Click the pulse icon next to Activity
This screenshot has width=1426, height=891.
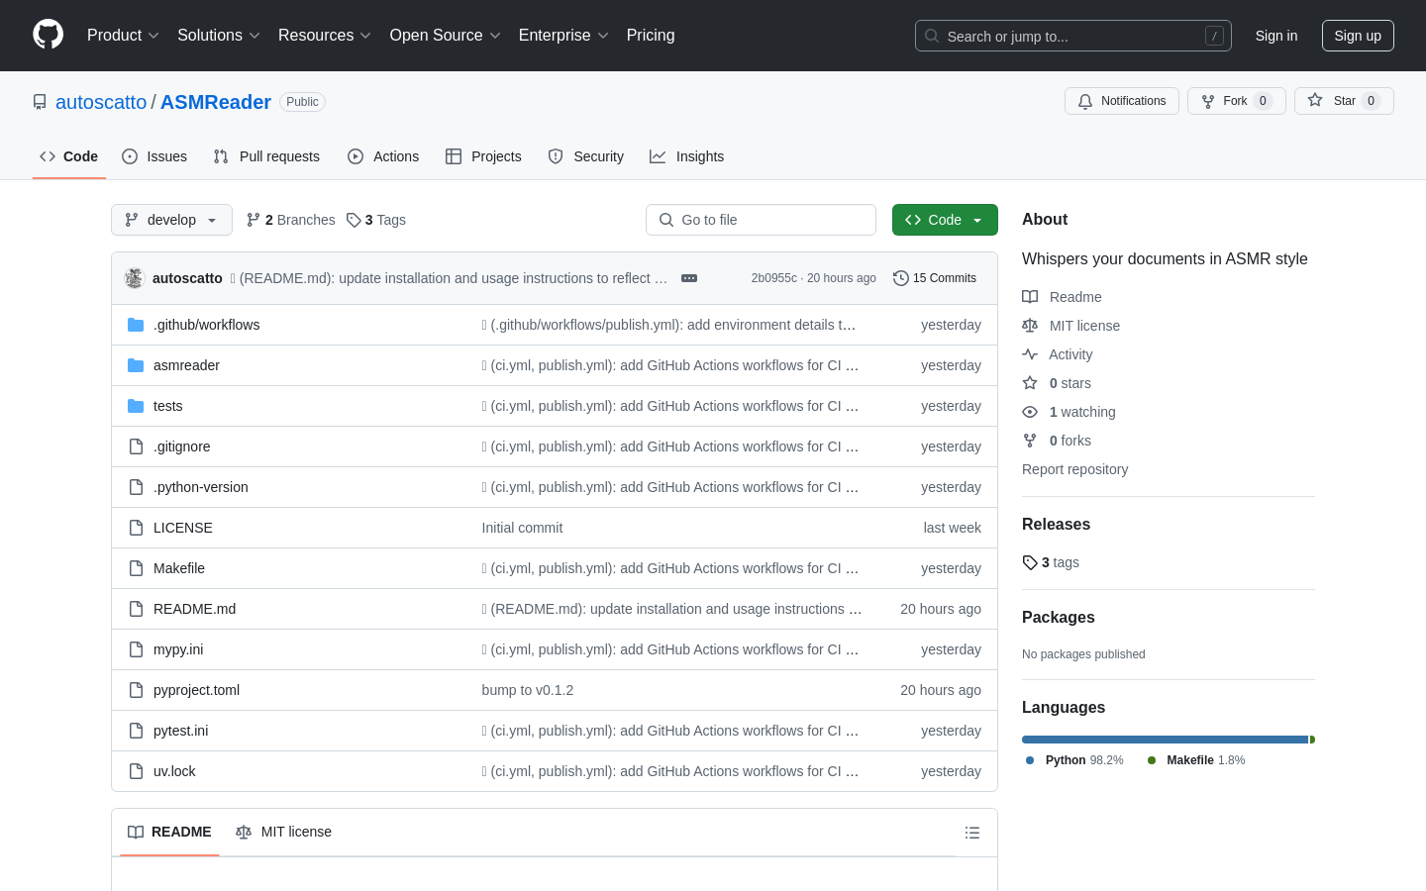pos(1030,354)
